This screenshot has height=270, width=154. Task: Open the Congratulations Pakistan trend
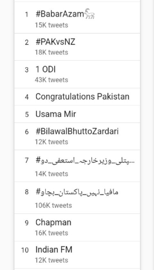pyautogui.click(x=77, y=97)
